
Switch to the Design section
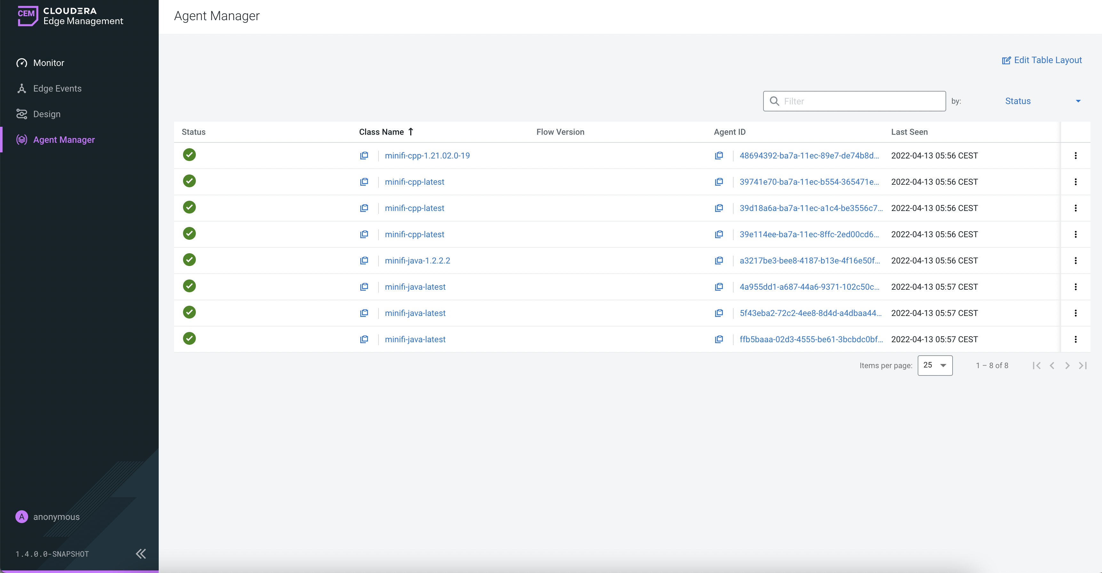[47, 114]
